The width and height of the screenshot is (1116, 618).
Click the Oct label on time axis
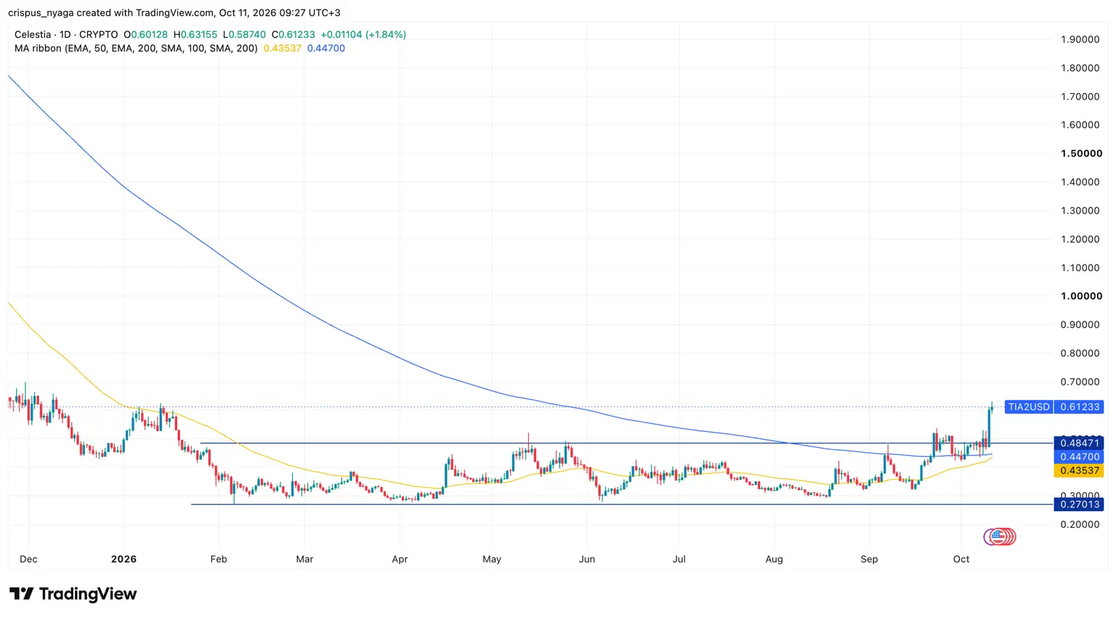(961, 559)
